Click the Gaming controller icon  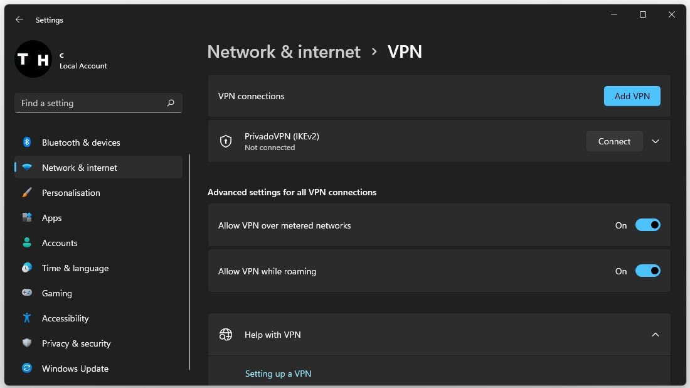tap(27, 293)
